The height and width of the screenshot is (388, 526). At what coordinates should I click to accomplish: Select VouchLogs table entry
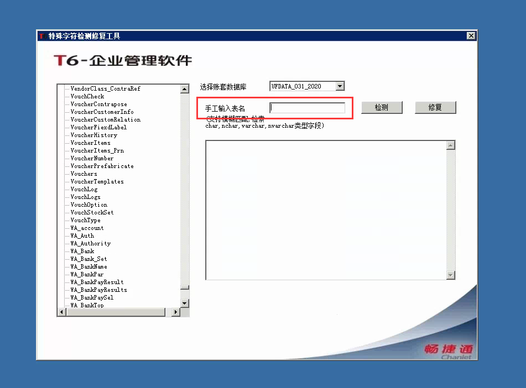pyautogui.click(x=86, y=197)
